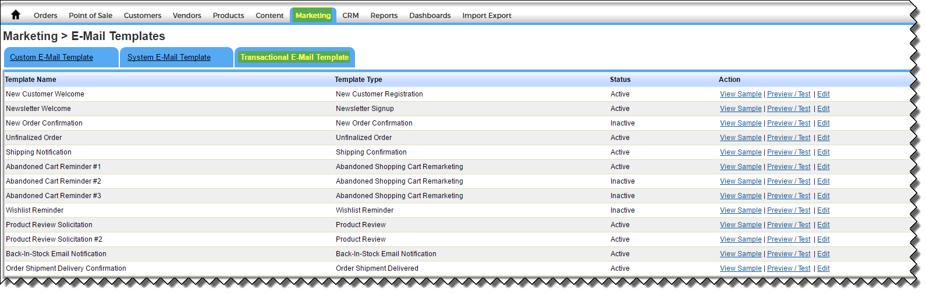
Task: Click Inactive status of New Order Confirmation
Action: click(623, 123)
